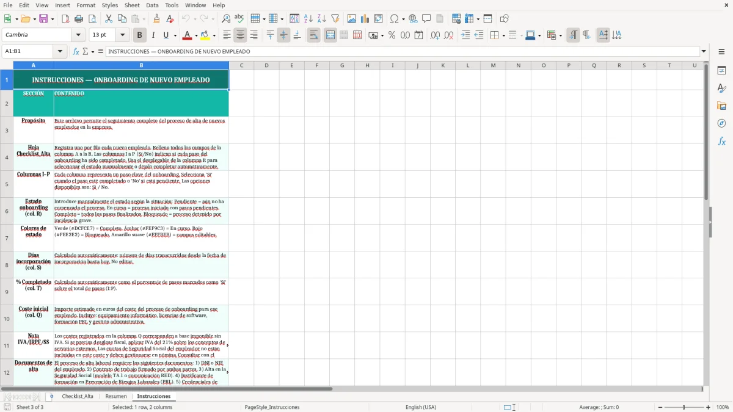Click zoom in plus button
This screenshot has width=733, height=412.
[x=708, y=407]
